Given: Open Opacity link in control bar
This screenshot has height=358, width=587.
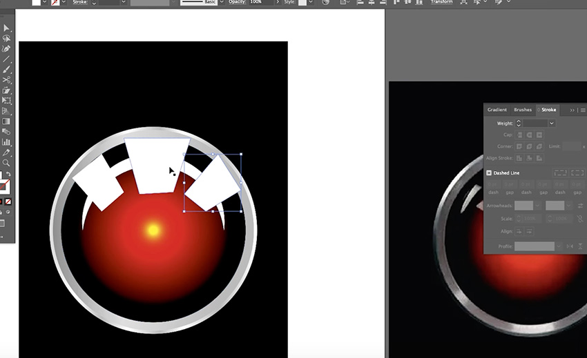Looking at the screenshot, I should click(x=237, y=2).
